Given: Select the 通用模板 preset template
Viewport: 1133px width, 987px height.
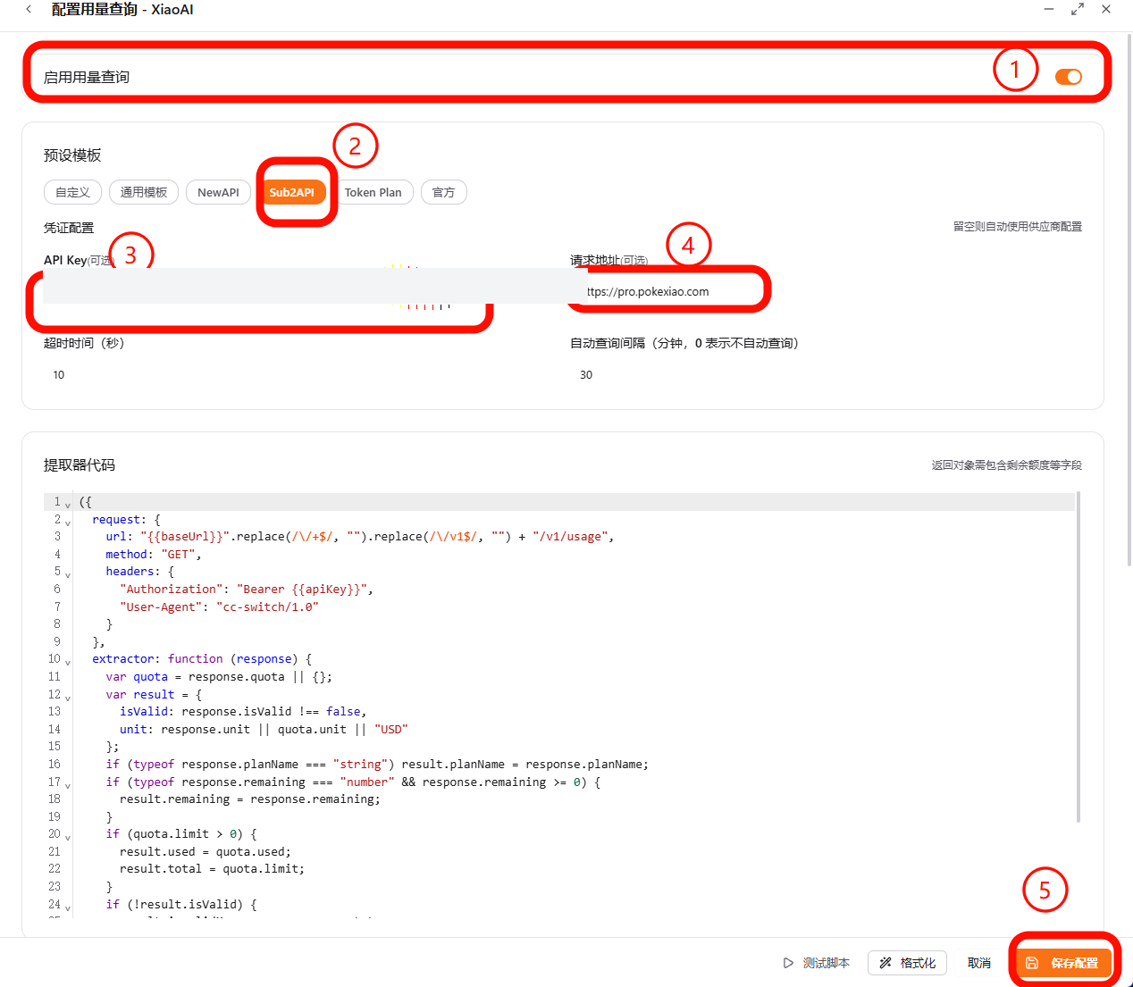Looking at the screenshot, I should (144, 192).
